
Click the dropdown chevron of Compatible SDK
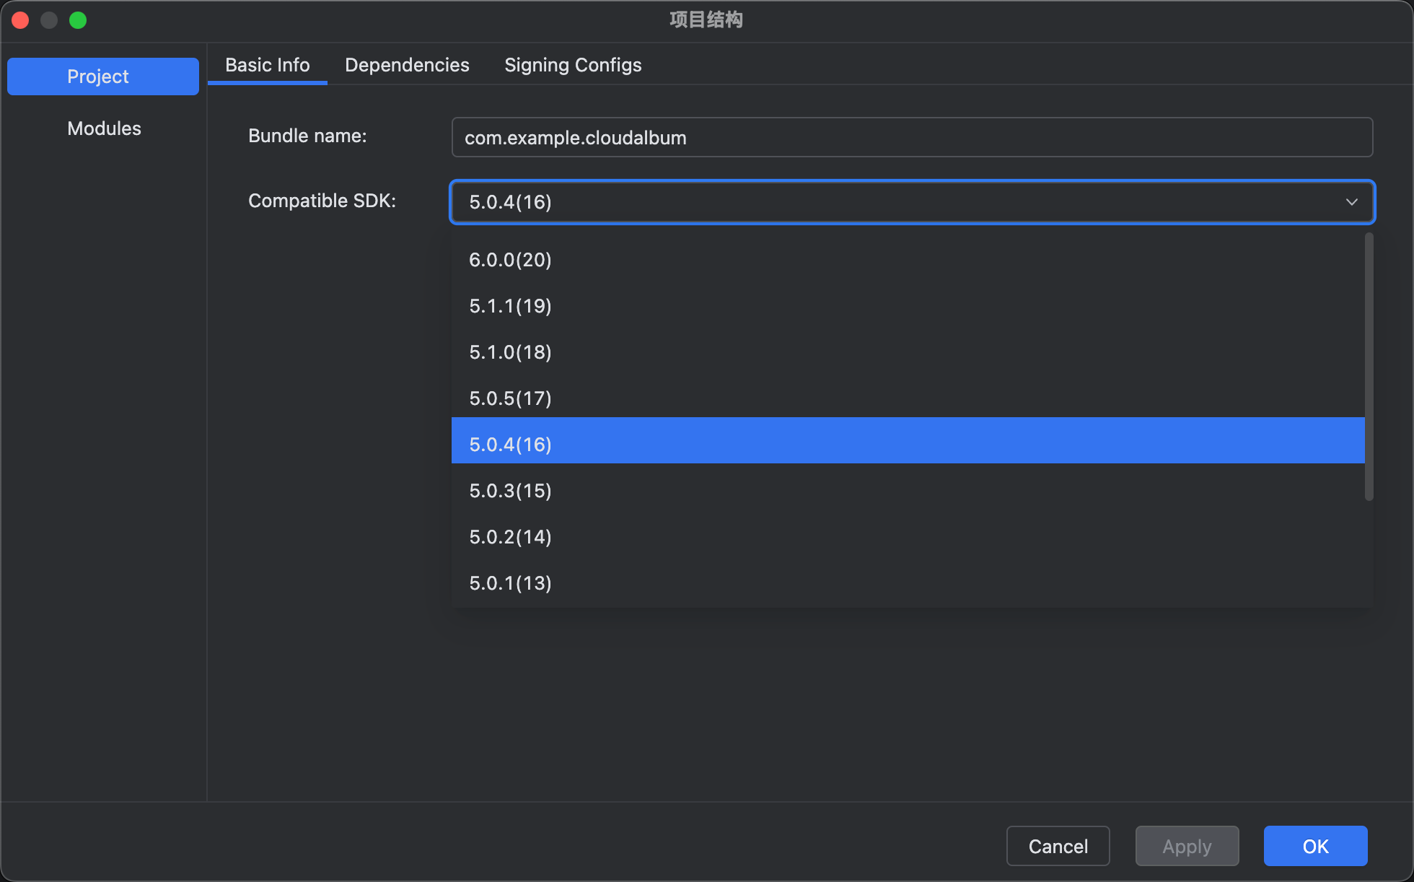pyautogui.click(x=1351, y=202)
